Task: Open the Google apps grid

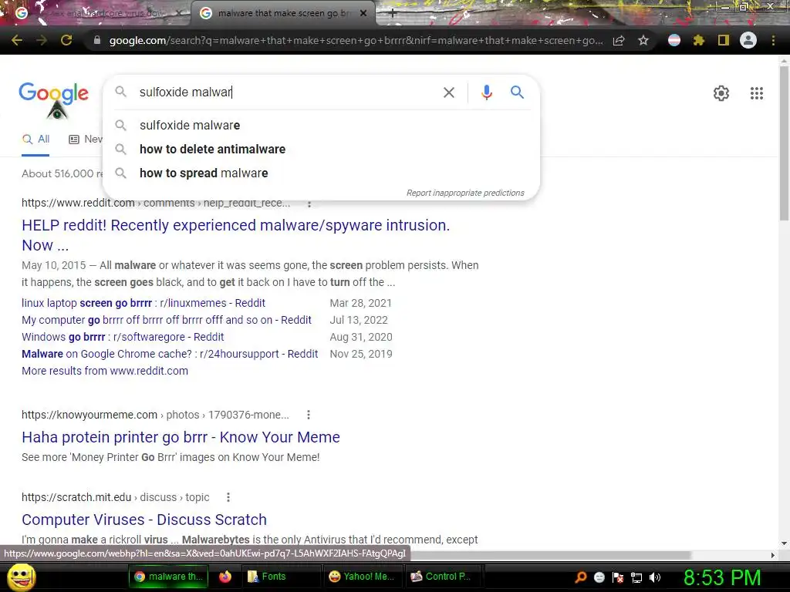Action: 757,93
